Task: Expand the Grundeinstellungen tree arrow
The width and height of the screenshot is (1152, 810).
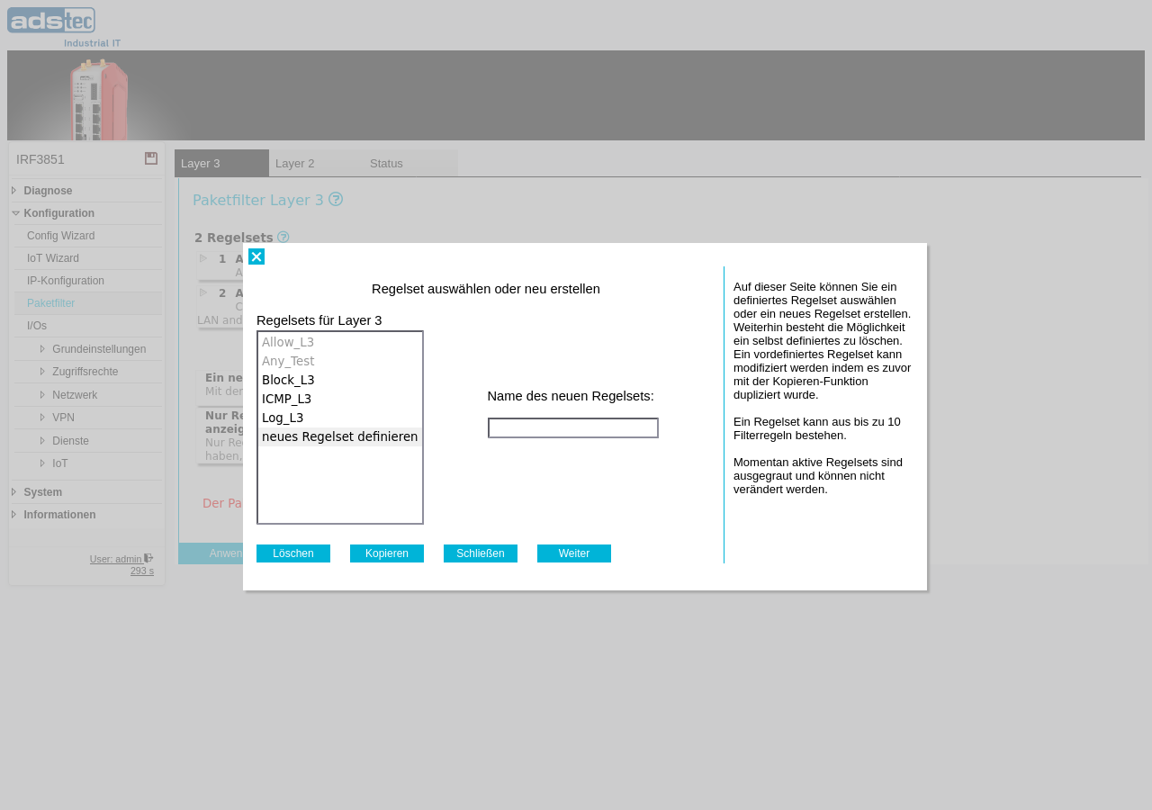Action: 42,349
